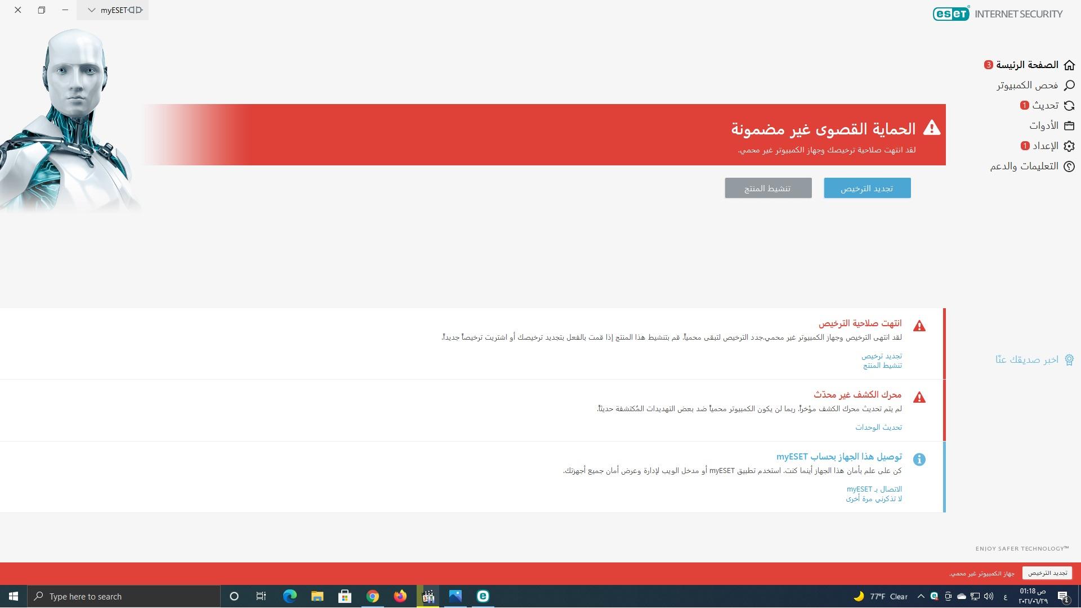Click the info icon beside the myESET connect notice
The image size is (1081, 608).
919,460
